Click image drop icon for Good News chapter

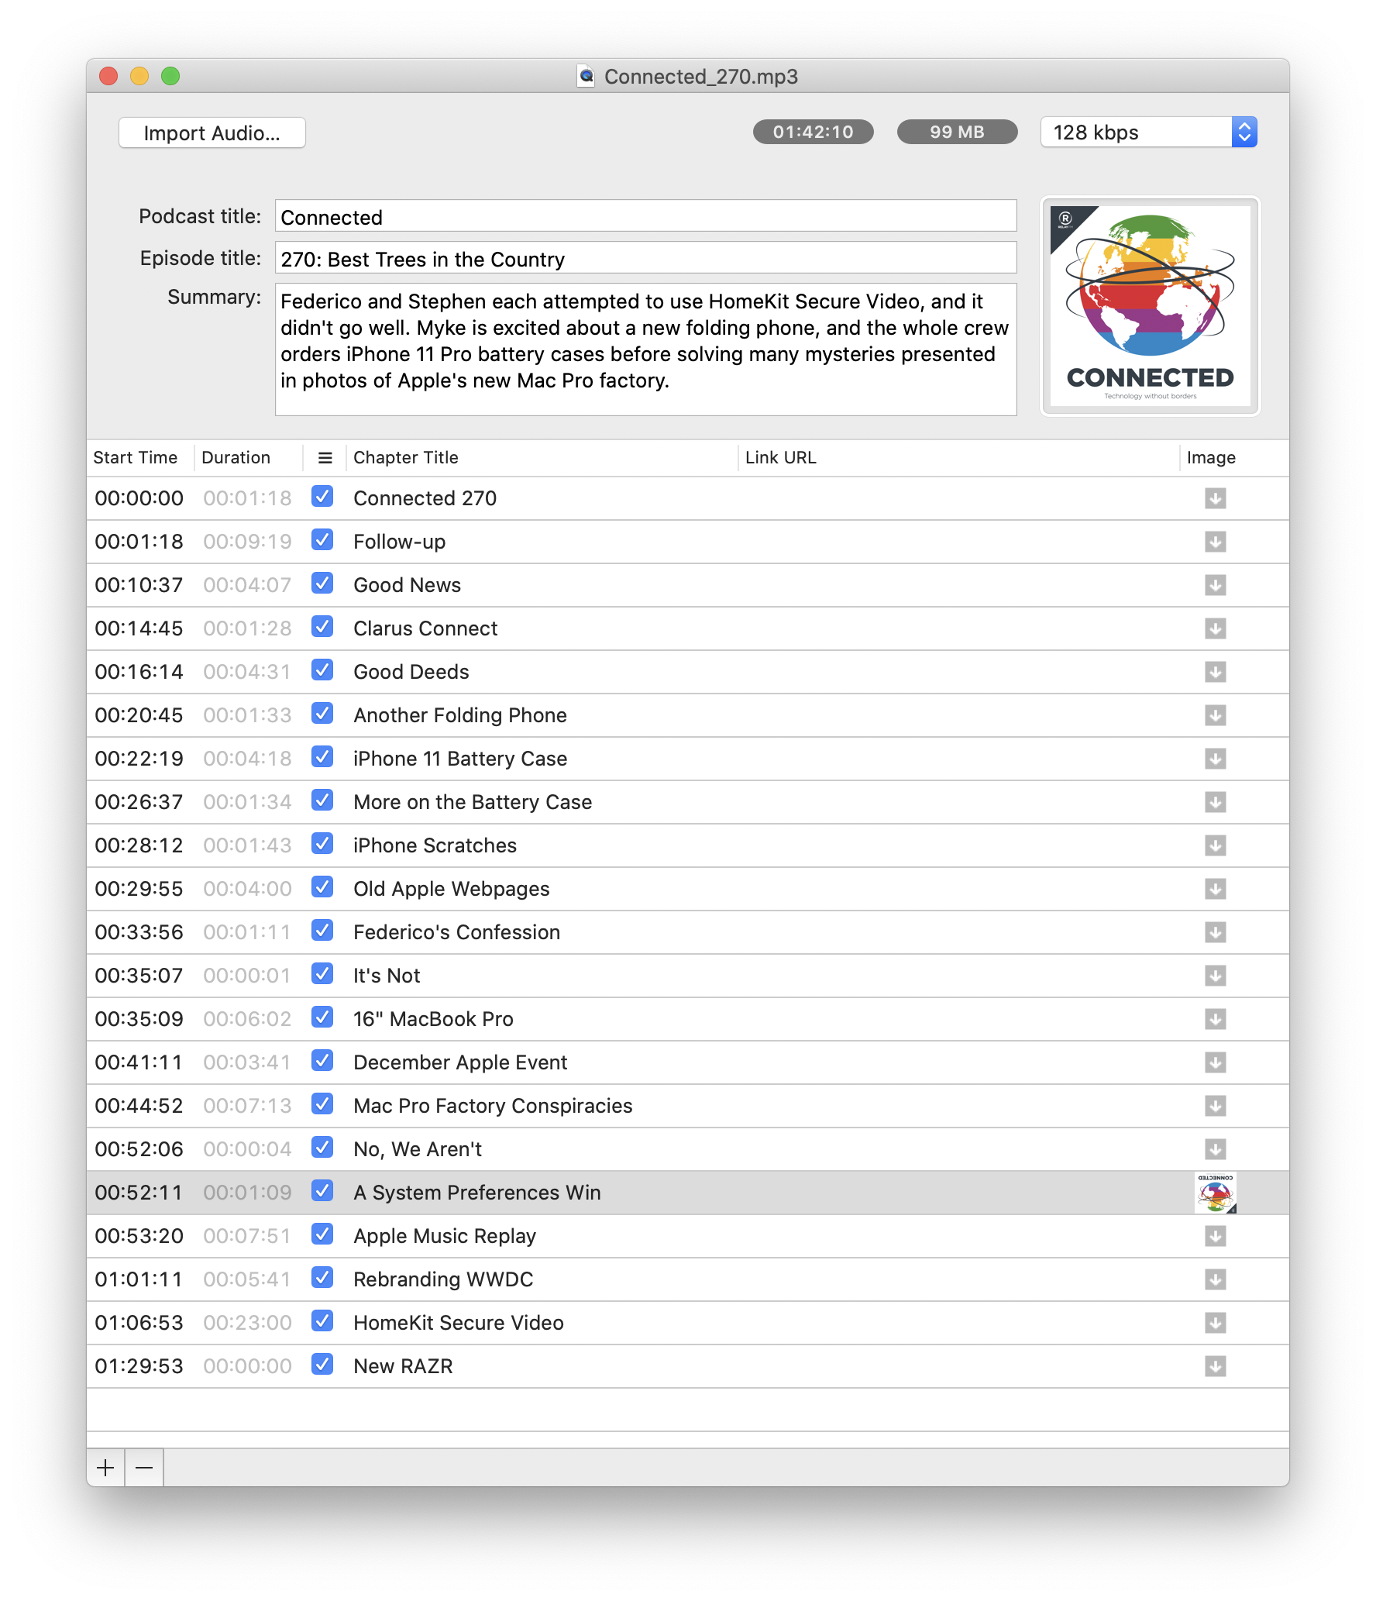(x=1215, y=585)
